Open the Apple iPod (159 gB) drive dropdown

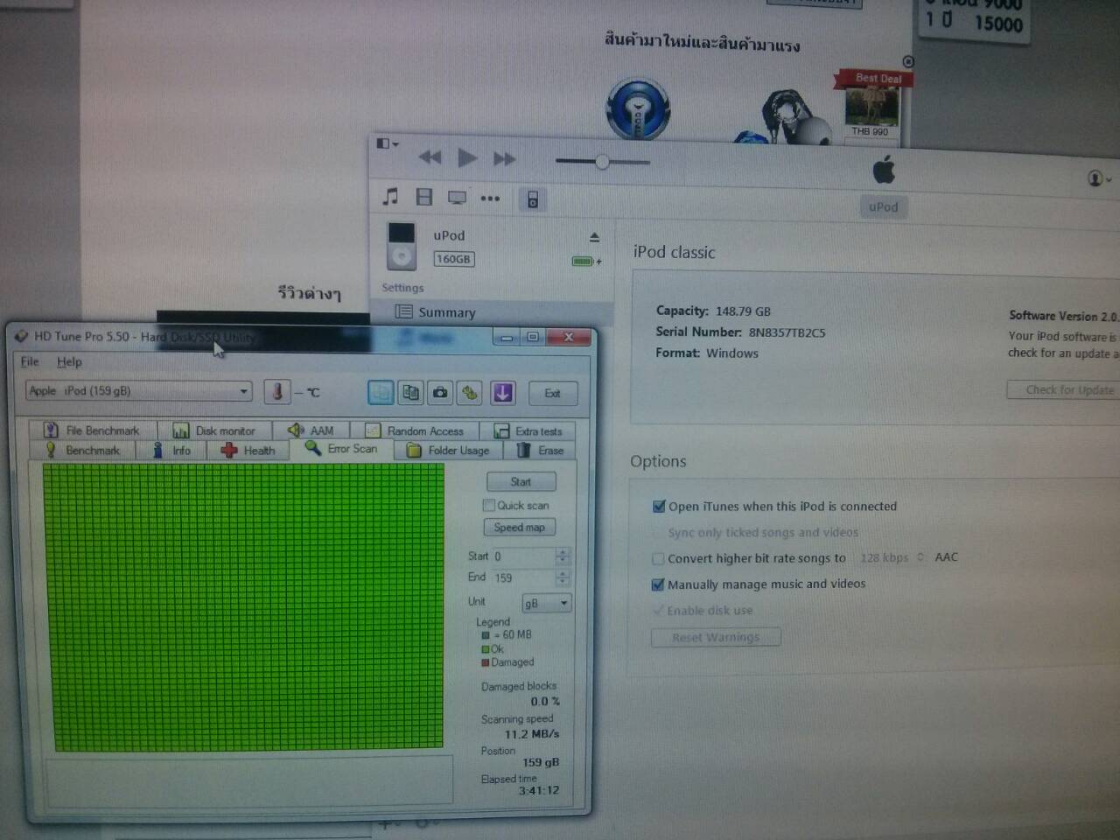click(139, 391)
